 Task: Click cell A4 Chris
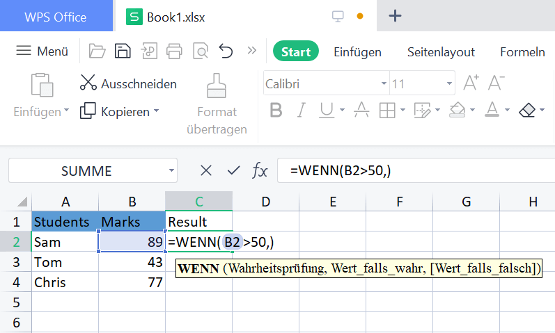[65, 282]
